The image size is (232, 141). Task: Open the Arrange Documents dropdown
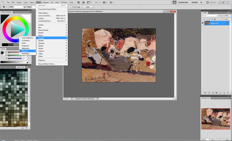pos(105,2)
